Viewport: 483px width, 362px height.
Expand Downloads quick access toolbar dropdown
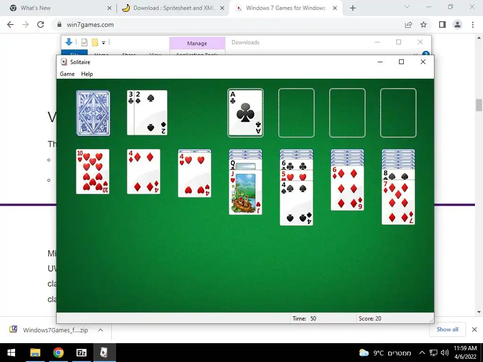pyautogui.click(x=103, y=43)
